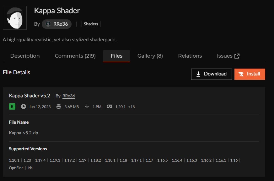Click the Kappa Shader v5.2 title link
The image size is (274, 181).
[x=29, y=96]
